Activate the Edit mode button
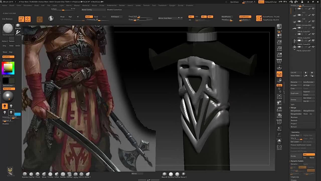Image resolution: width=321 pixels, height=181 pixels. click(21, 19)
